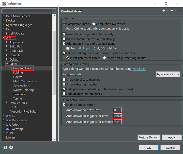This screenshot has width=183, height=154.
Task: Collapse the Editor tree node
Action: 7,63
